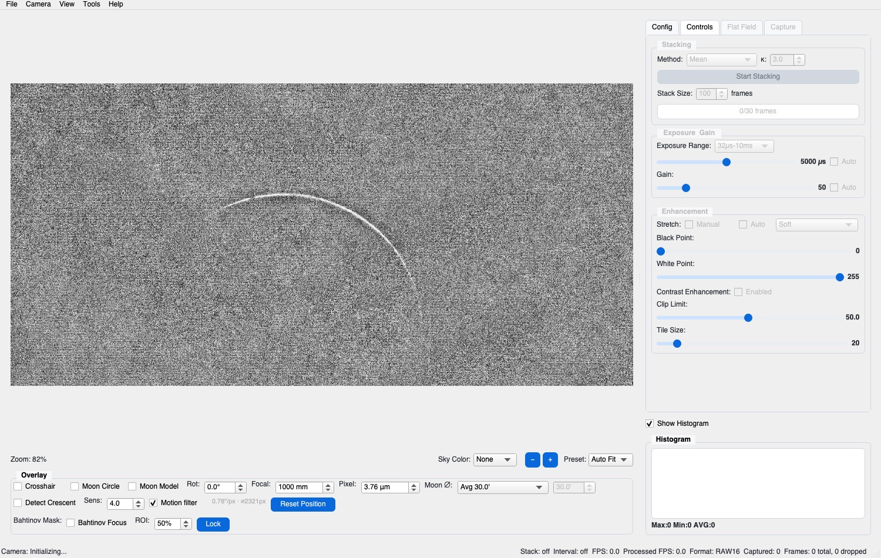Switch to the Config tab

coord(662,27)
